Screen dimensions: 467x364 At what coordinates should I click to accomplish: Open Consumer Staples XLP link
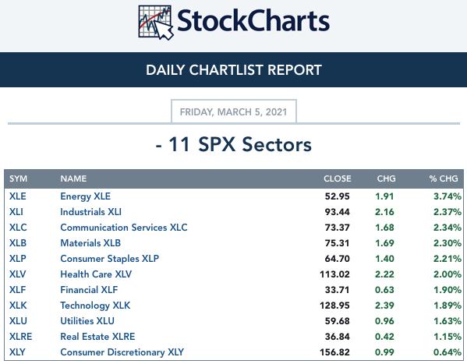(x=109, y=259)
